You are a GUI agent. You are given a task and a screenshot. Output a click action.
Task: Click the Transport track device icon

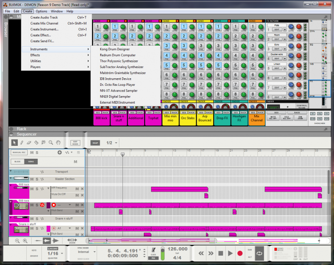tap(21, 172)
